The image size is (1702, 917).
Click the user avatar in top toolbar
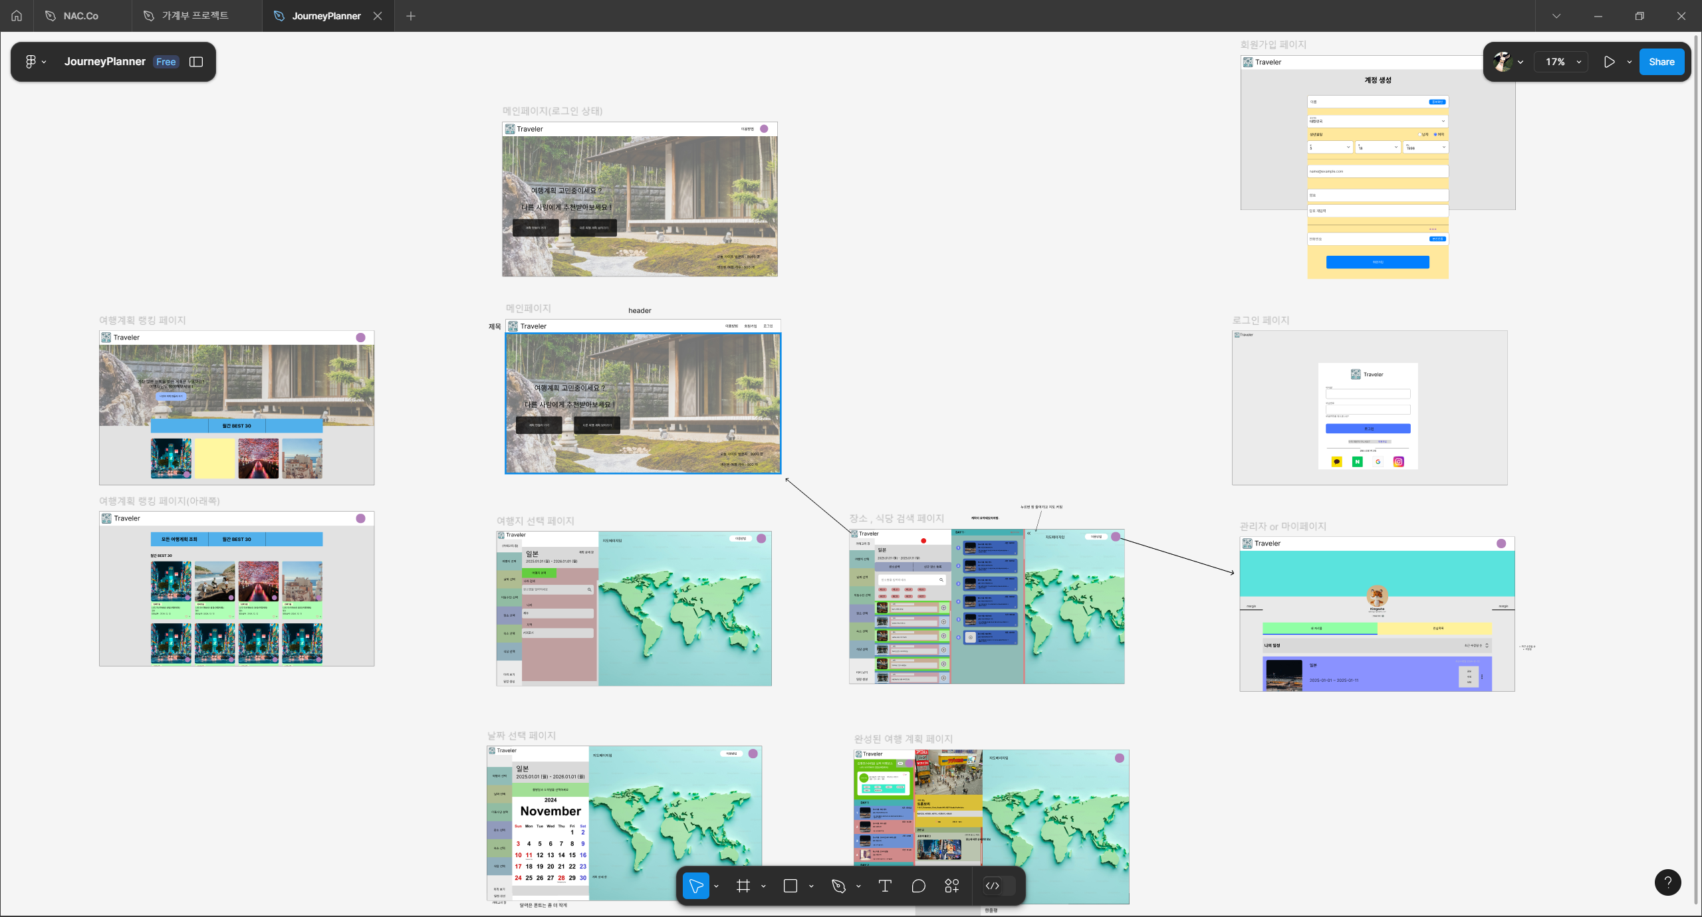point(1503,62)
